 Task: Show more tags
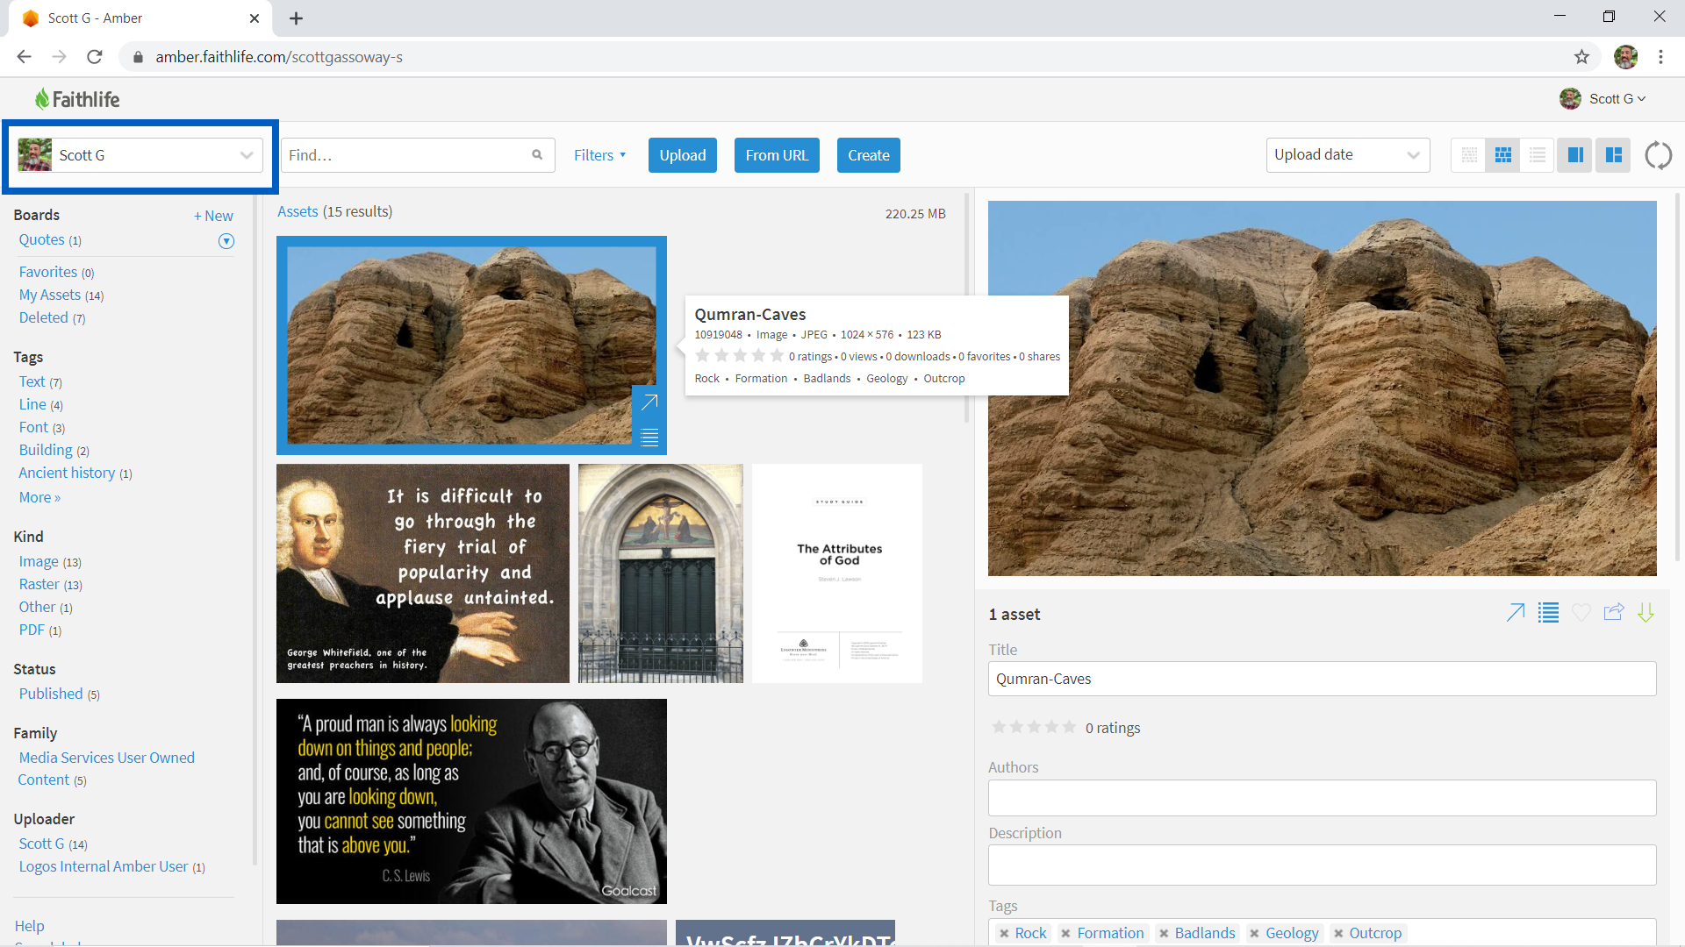click(39, 497)
